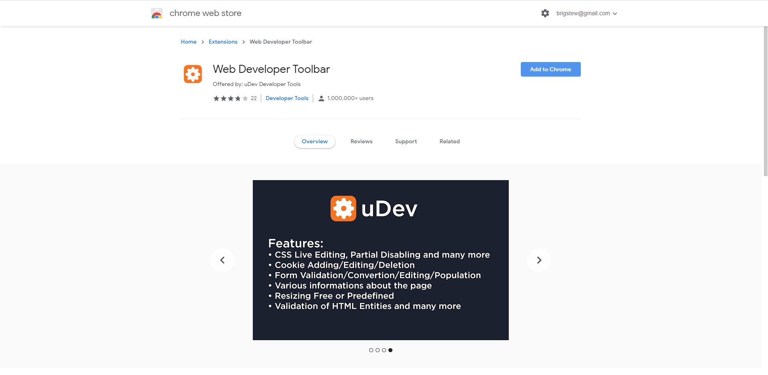Go to Home breadcrumb link
768x375 pixels.
[x=189, y=42]
